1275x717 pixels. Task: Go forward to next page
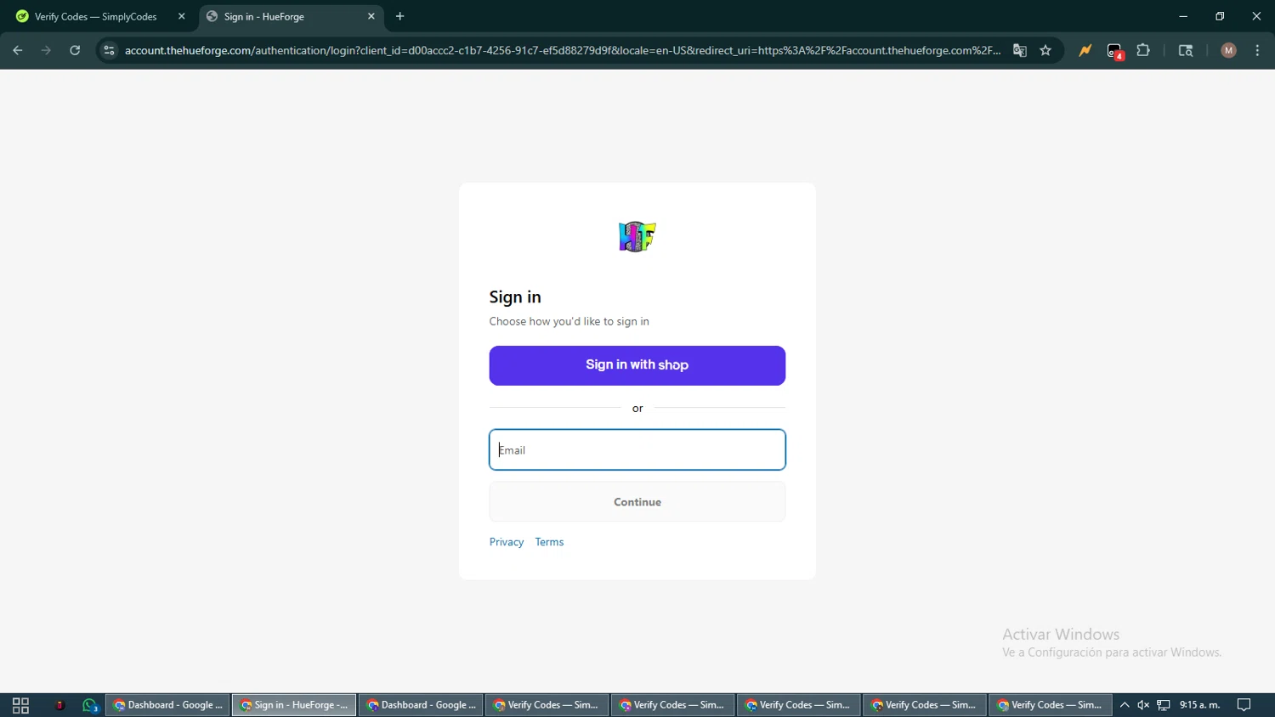tap(46, 50)
